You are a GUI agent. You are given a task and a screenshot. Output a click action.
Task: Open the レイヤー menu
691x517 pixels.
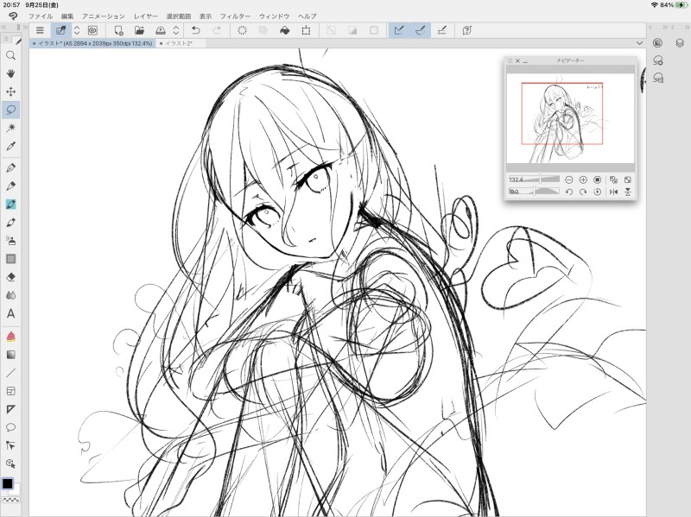pyautogui.click(x=146, y=16)
